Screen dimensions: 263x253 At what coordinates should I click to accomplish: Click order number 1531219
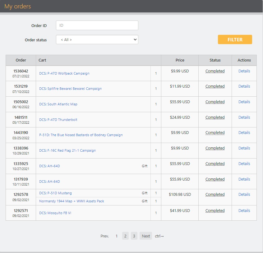pyautogui.click(x=21, y=86)
